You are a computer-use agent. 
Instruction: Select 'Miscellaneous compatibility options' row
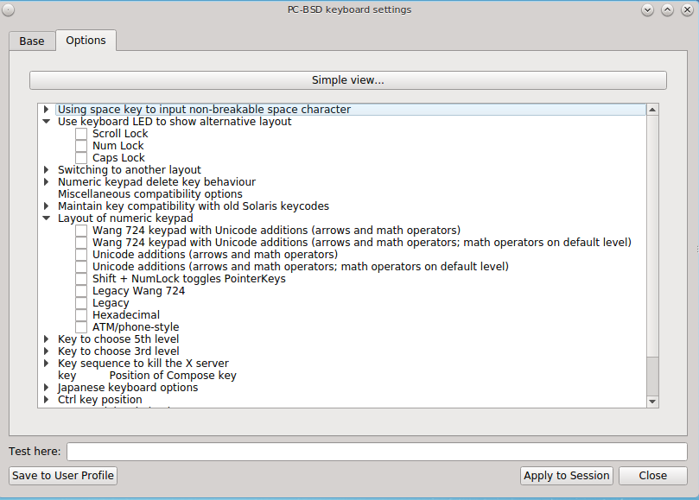[x=150, y=193]
